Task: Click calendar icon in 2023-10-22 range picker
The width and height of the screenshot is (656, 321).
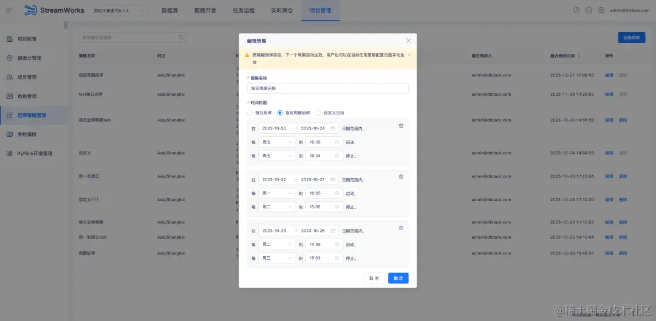Action: 333,179
